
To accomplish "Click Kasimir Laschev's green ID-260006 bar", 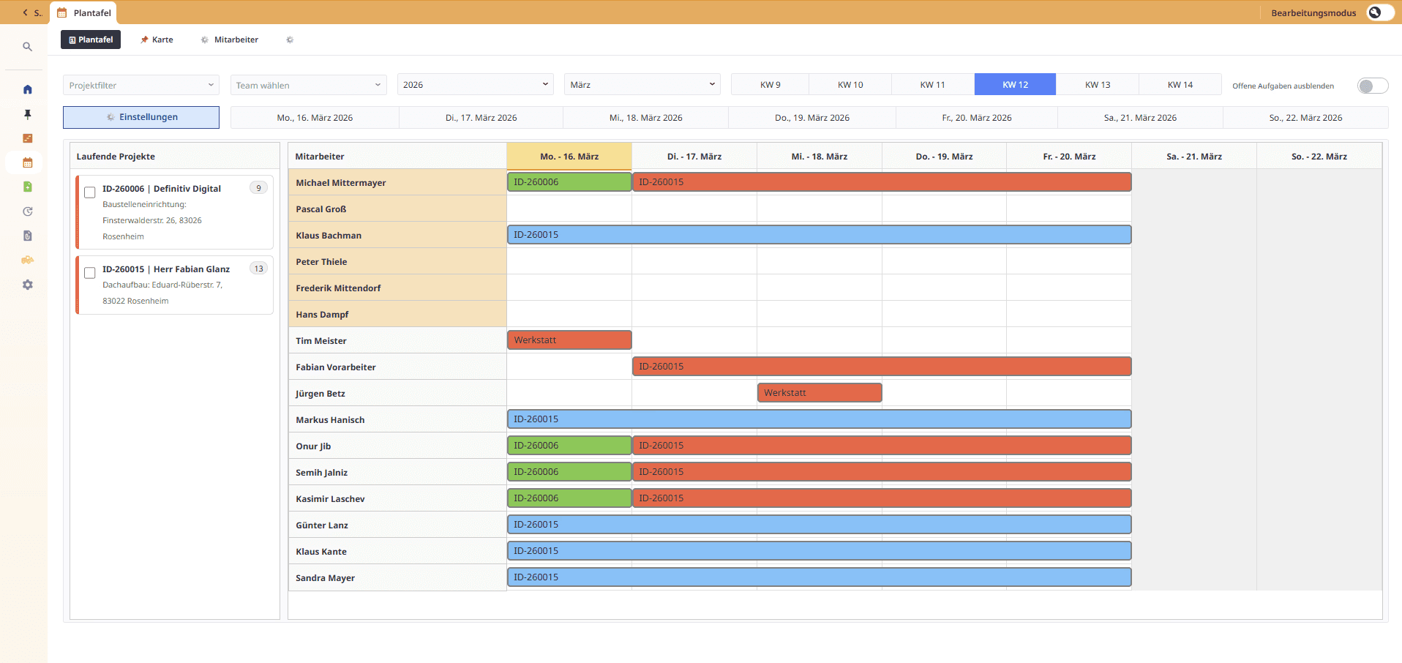I will coord(569,498).
